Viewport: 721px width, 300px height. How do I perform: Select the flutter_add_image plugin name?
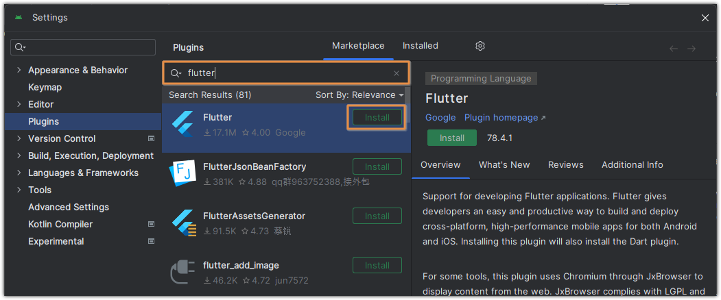click(241, 266)
